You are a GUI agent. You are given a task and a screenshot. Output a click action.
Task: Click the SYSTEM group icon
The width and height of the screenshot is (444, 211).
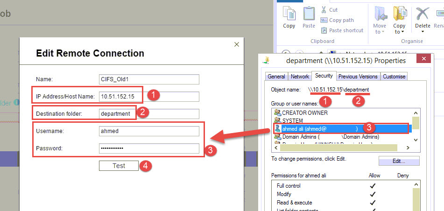(x=277, y=120)
